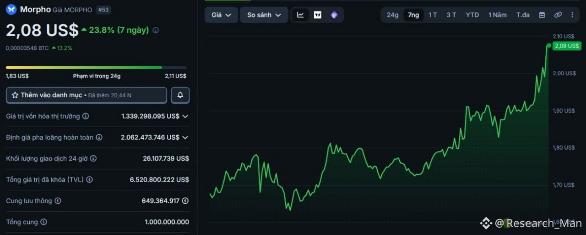Click circle icon next to 649.364.917 supply
586x235 pixels.
tap(185, 201)
